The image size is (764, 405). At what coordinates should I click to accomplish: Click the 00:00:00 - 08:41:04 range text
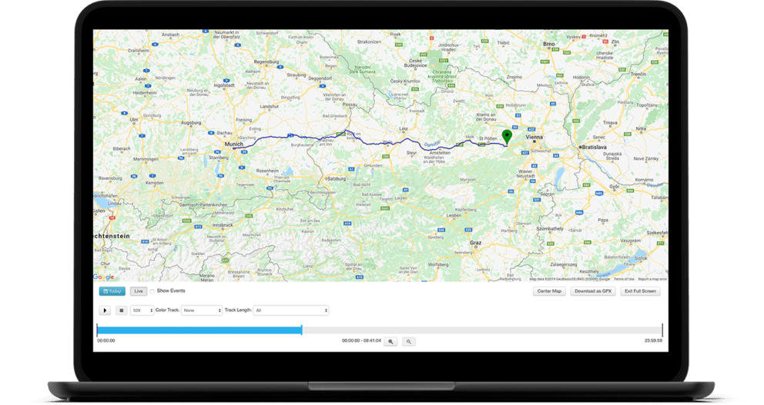(361, 340)
